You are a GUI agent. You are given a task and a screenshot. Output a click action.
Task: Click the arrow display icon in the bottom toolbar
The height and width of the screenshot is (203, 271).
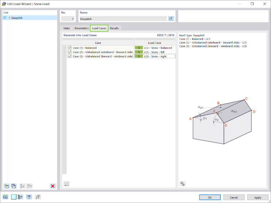20,197
